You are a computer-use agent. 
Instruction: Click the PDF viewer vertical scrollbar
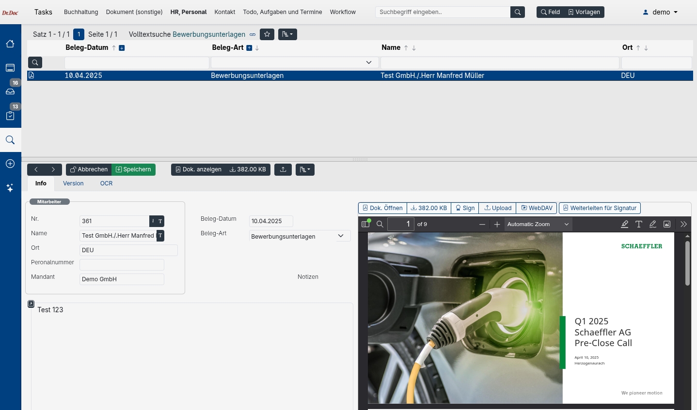pos(687,264)
